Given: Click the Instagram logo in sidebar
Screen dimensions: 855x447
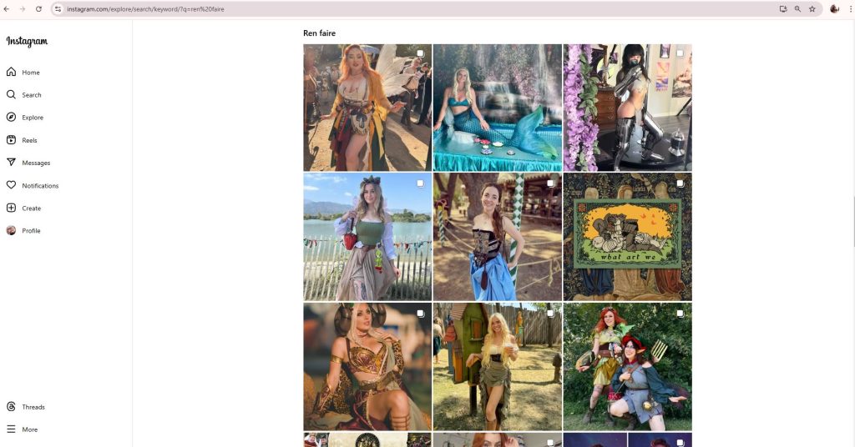Looking at the screenshot, I should tap(27, 42).
